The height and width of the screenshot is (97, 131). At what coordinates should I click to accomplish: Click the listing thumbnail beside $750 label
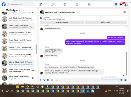pos(41,18)
